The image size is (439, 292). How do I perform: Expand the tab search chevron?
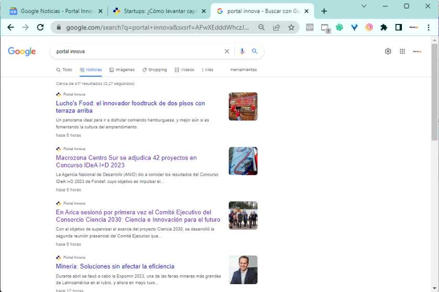(364, 6)
